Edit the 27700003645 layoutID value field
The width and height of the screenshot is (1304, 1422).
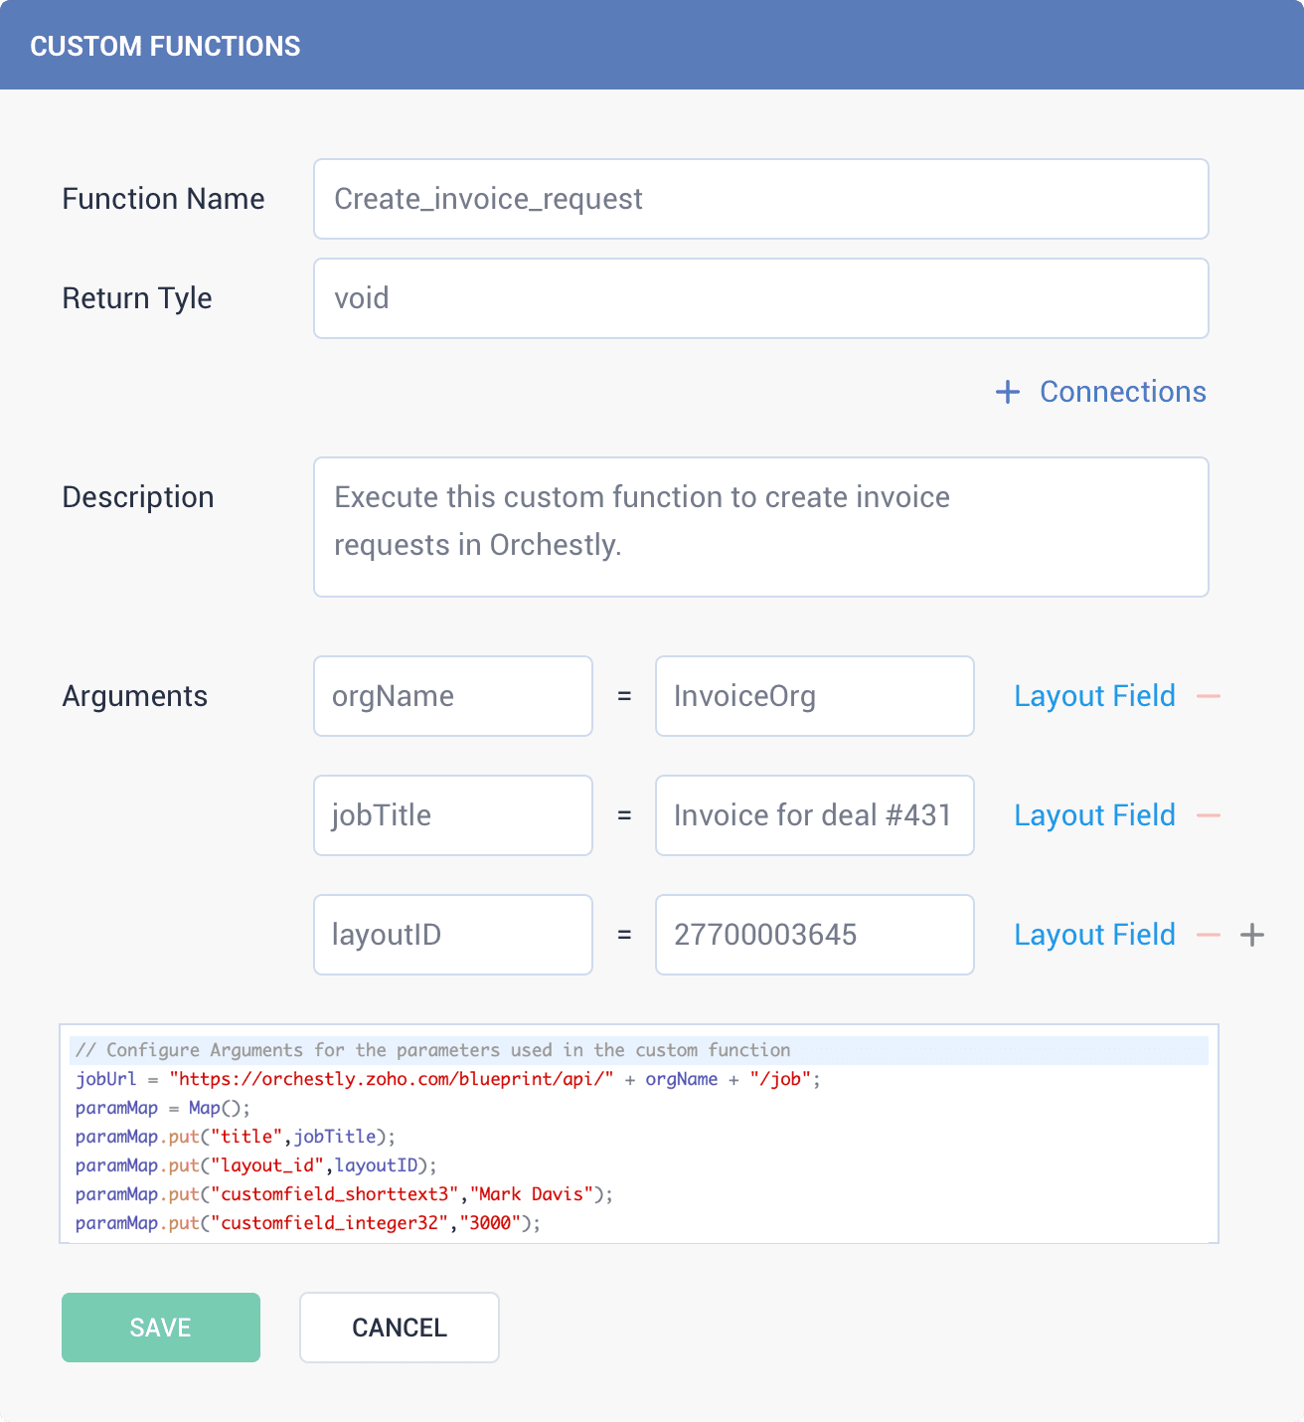[x=815, y=935]
